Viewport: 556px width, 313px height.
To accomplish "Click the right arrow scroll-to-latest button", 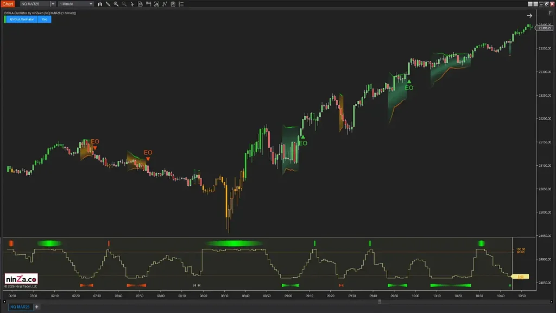I will click(529, 16).
